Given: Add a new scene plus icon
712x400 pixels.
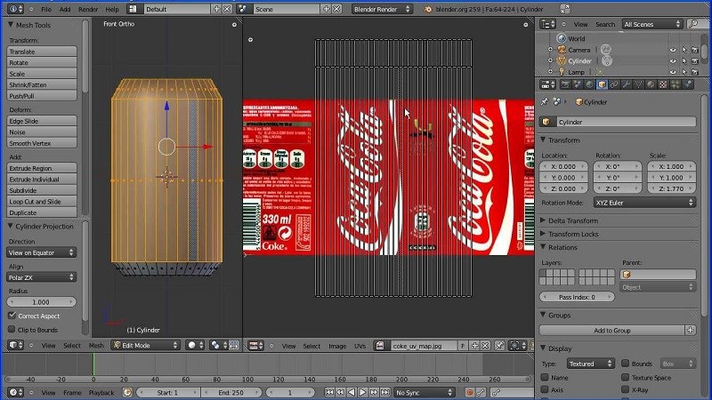Looking at the screenshot, I should 326,9.
